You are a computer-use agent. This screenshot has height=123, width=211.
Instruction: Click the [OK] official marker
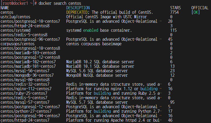point(196,12)
